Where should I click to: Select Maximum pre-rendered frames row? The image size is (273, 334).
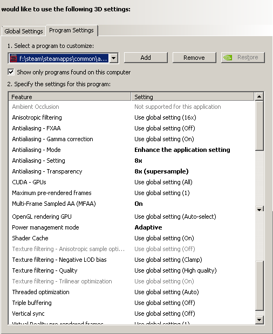click(x=132, y=193)
